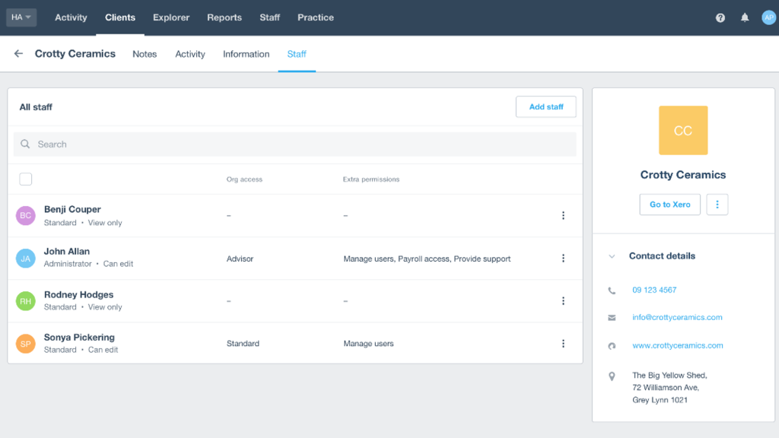Open the Staff menu in top navigation
Viewport: 779px width, 438px height.
[x=270, y=17]
